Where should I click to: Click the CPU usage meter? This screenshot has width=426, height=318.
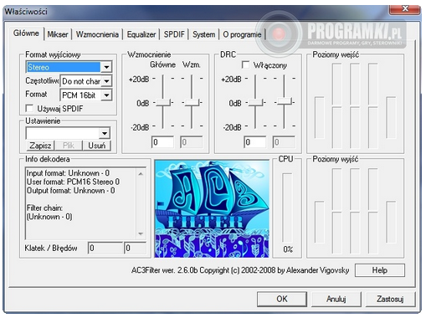click(x=287, y=208)
